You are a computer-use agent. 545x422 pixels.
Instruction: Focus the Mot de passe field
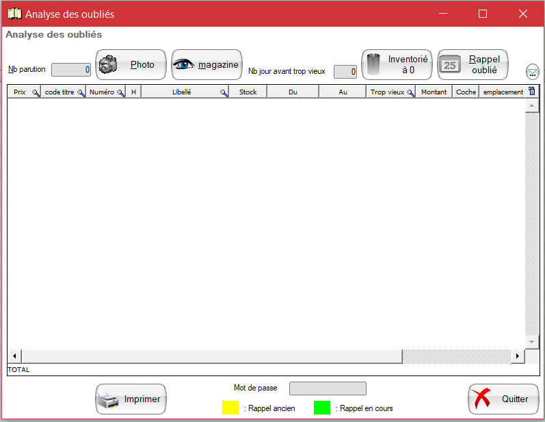pos(328,388)
